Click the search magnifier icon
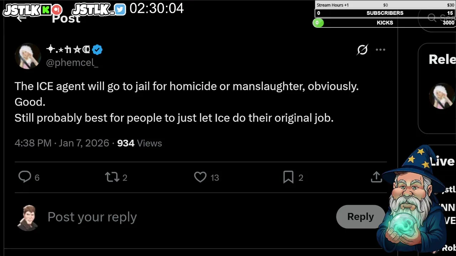The width and height of the screenshot is (456, 256). (432, 18)
